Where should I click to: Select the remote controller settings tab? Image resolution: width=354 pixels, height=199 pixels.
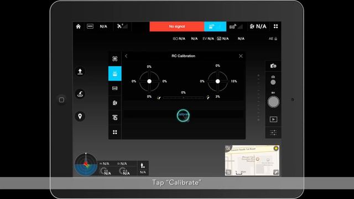(115, 74)
